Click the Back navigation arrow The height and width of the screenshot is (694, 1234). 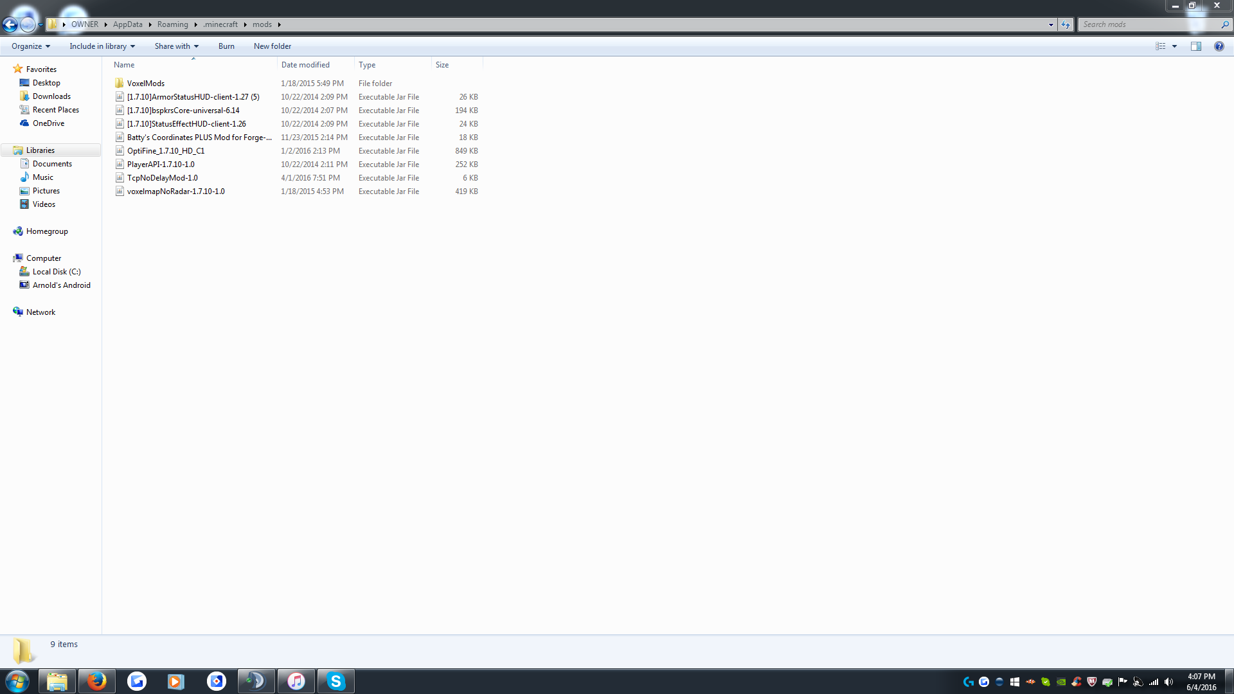tap(10, 25)
